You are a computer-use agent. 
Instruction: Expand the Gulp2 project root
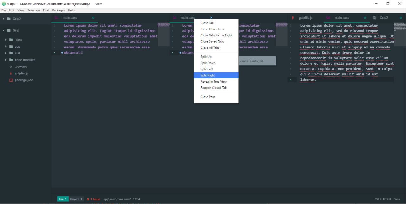tap(3, 19)
